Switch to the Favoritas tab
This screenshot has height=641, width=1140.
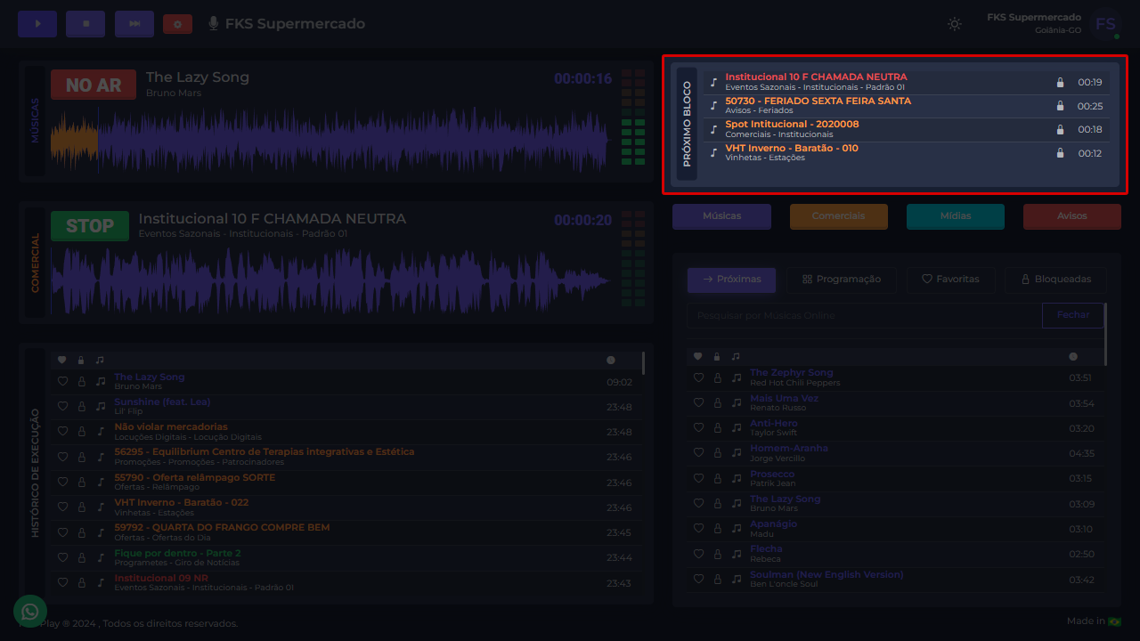pos(949,280)
